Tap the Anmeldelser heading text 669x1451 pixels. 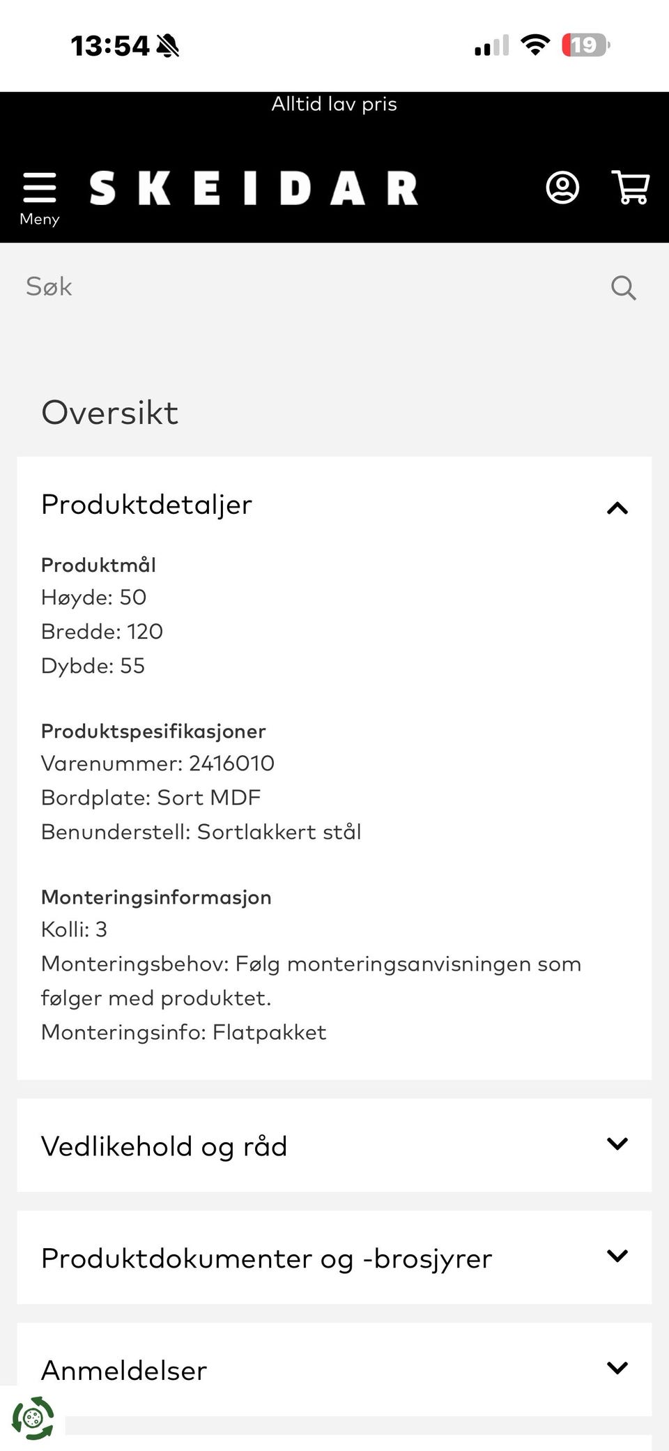[x=124, y=1371]
